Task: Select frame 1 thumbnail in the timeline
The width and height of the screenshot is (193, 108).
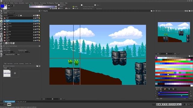Action: pos(9,104)
